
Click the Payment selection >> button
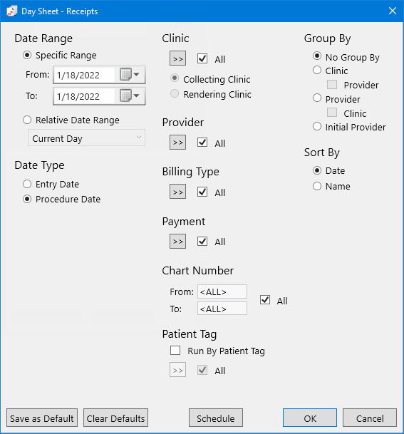177,242
